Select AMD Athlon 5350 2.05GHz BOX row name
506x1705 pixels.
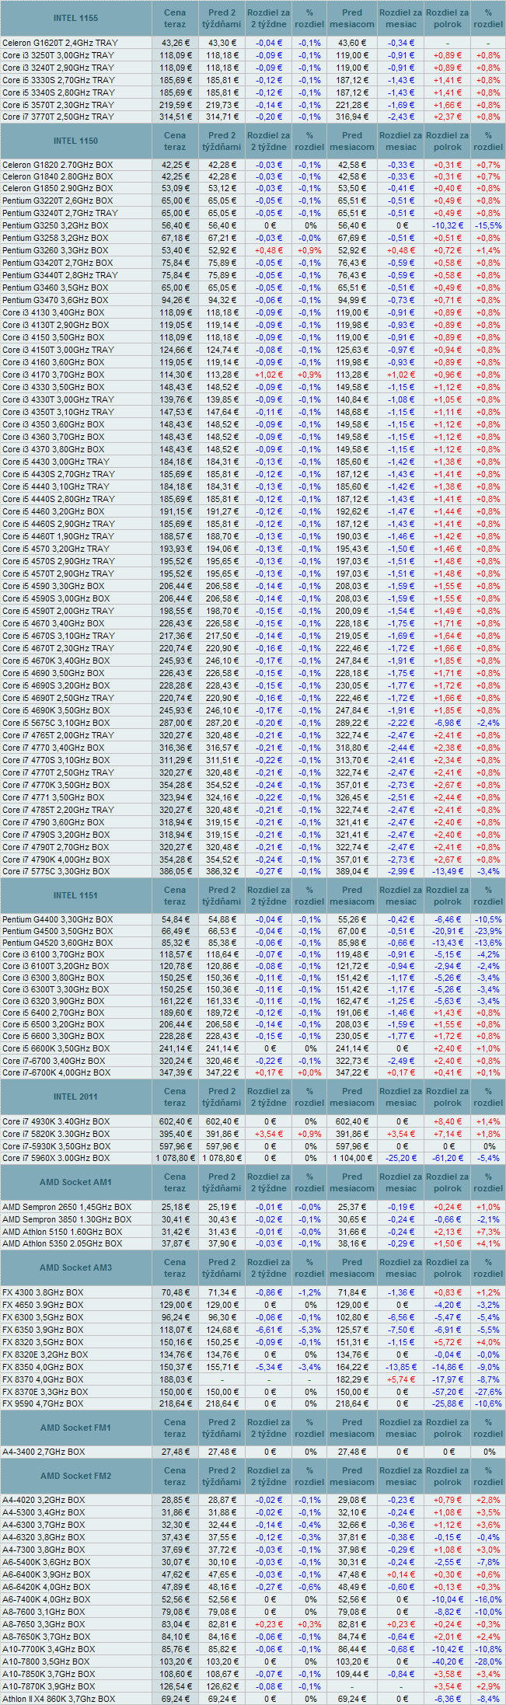[x=62, y=1243]
